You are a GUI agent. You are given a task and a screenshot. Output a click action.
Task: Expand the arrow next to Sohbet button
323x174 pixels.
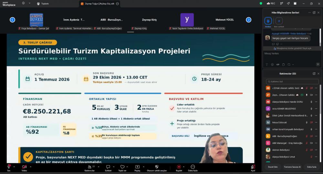click(114, 167)
